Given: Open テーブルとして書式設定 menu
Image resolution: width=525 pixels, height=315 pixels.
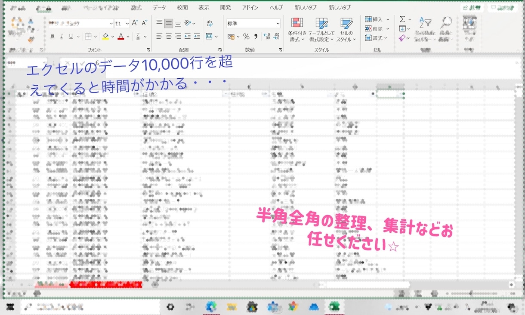Looking at the screenshot, I should 321,30.
